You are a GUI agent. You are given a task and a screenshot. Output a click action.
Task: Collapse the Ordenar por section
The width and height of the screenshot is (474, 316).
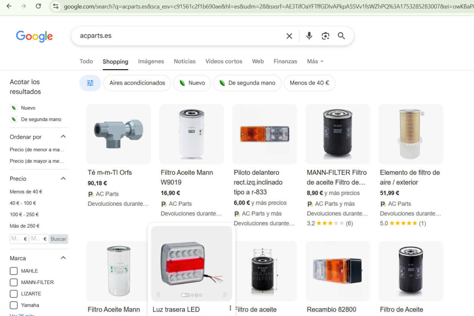point(63,137)
